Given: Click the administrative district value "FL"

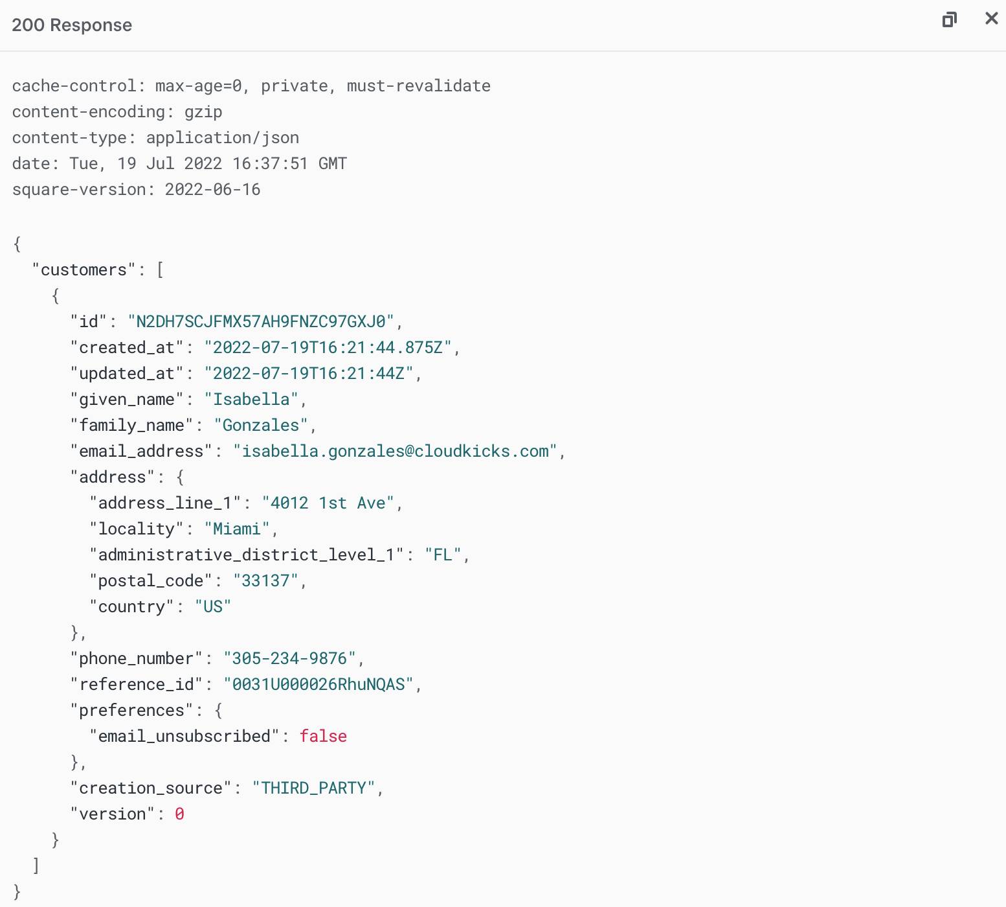Looking at the screenshot, I should (443, 555).
